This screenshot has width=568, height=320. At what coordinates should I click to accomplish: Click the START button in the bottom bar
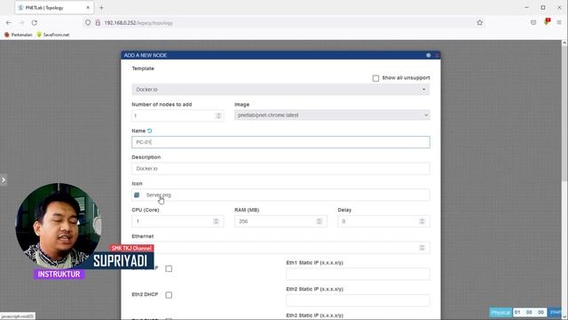[x=555, y=312]
